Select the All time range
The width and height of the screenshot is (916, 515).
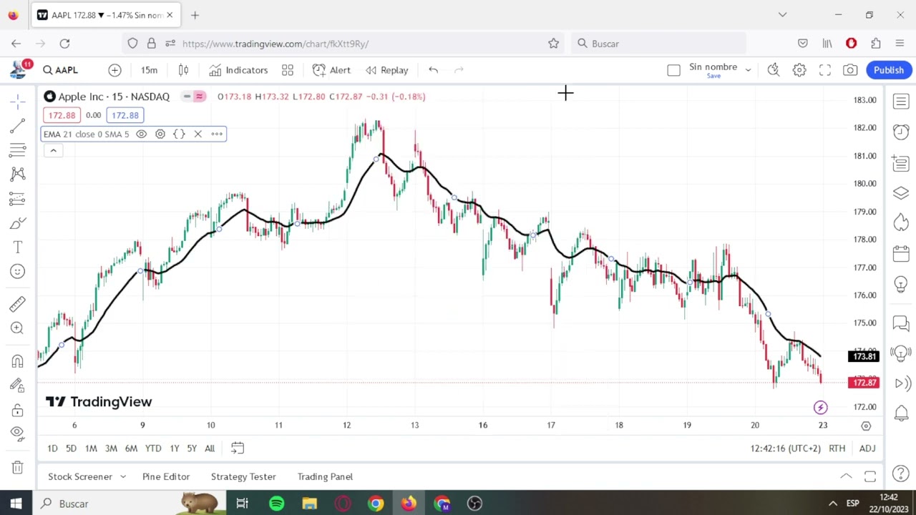click(210, 448)
